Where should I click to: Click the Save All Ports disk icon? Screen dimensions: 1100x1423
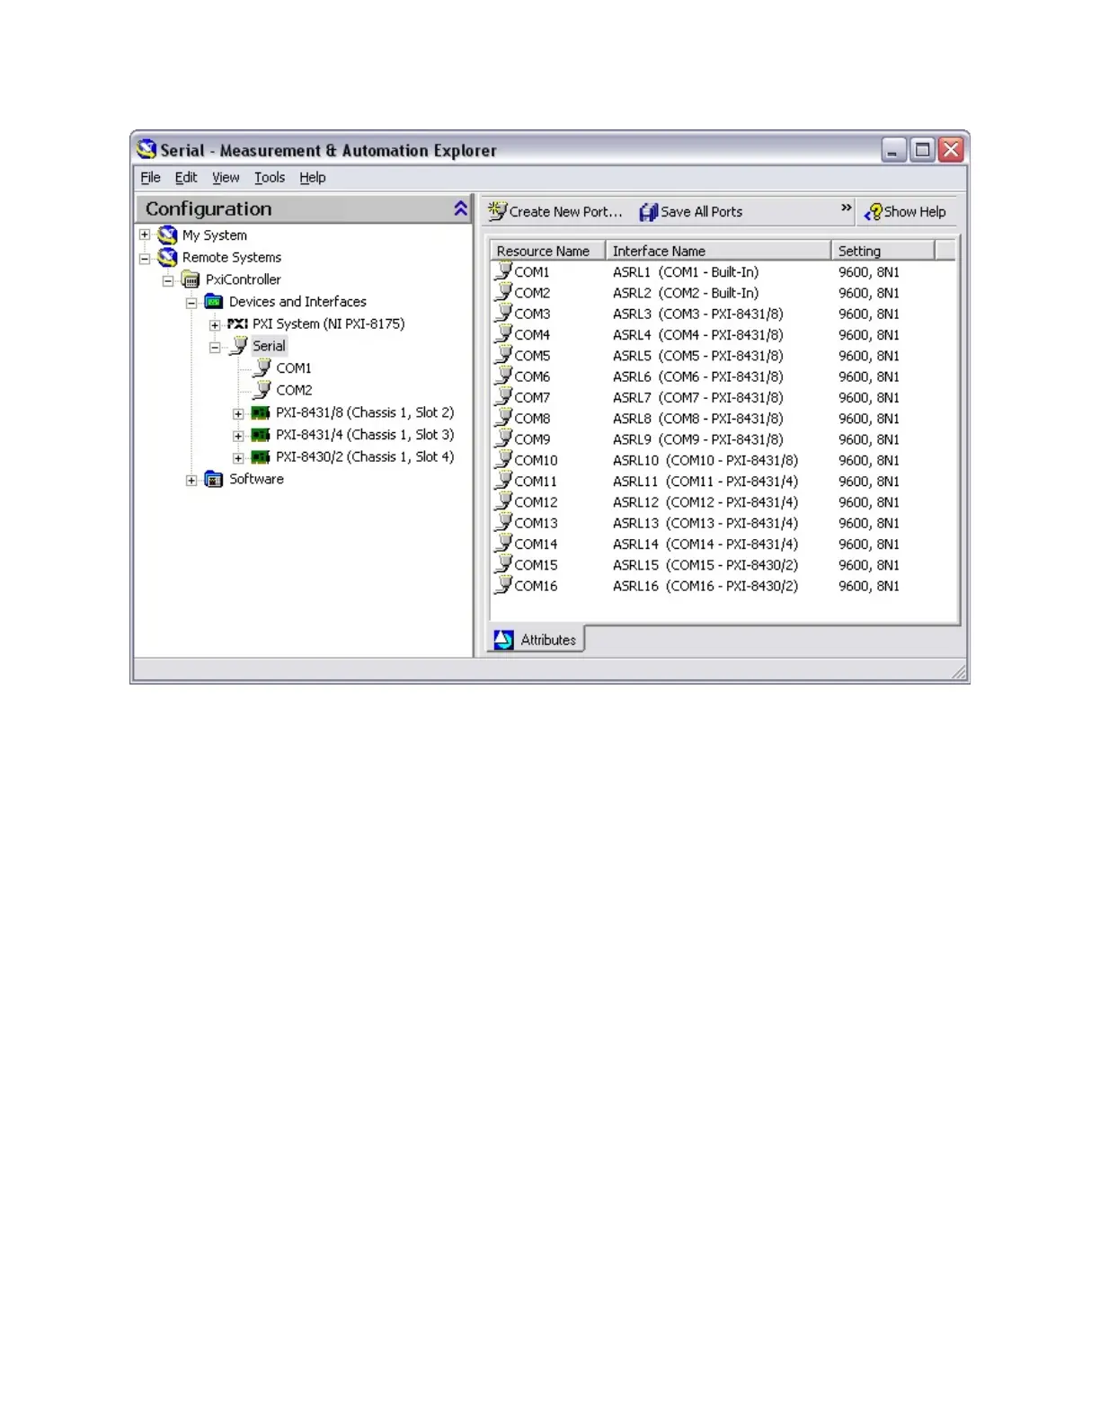648,212
